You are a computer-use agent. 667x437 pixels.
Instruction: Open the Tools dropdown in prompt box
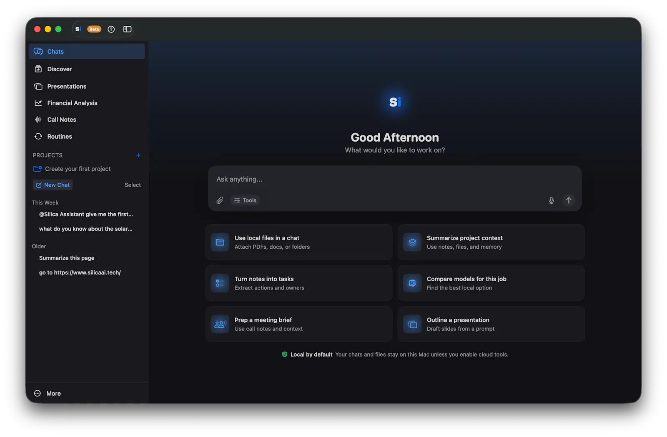point(245,200)
